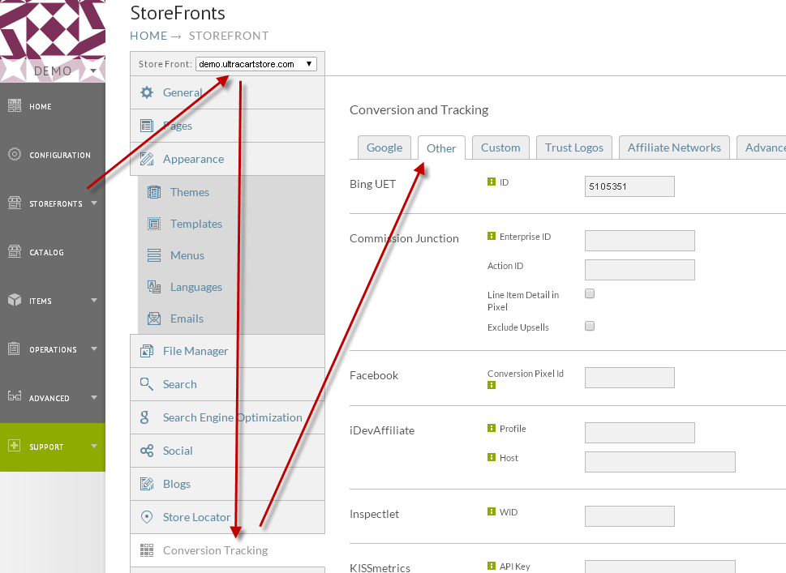The height and width of the screenshot is (573, 786).
Task: Expand the Advanced sidebar arrow
Action: point(94,397)
